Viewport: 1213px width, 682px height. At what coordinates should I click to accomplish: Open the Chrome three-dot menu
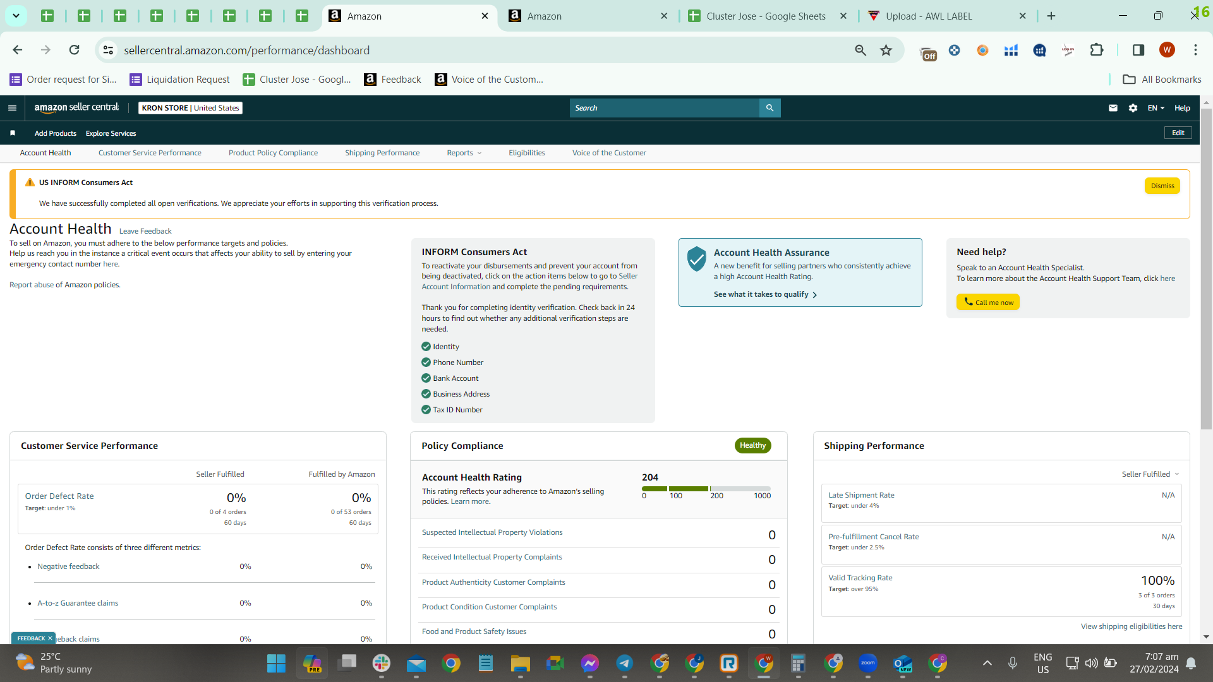pyautogui.click(x=1195, y=50)
